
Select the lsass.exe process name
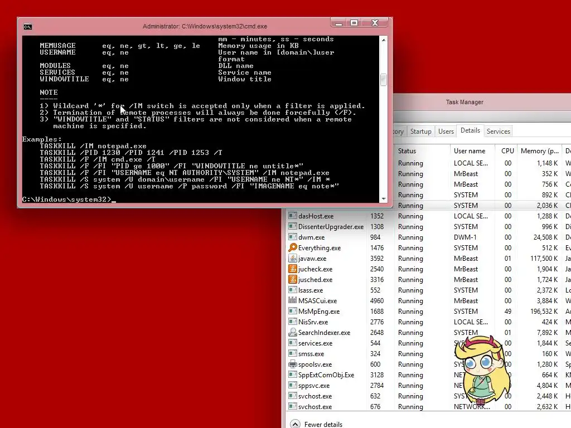tap(310, 290)
